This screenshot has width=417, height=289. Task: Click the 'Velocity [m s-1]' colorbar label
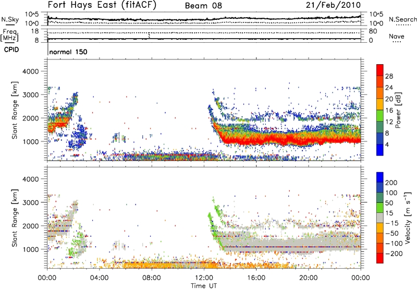[x=408, y=218]
